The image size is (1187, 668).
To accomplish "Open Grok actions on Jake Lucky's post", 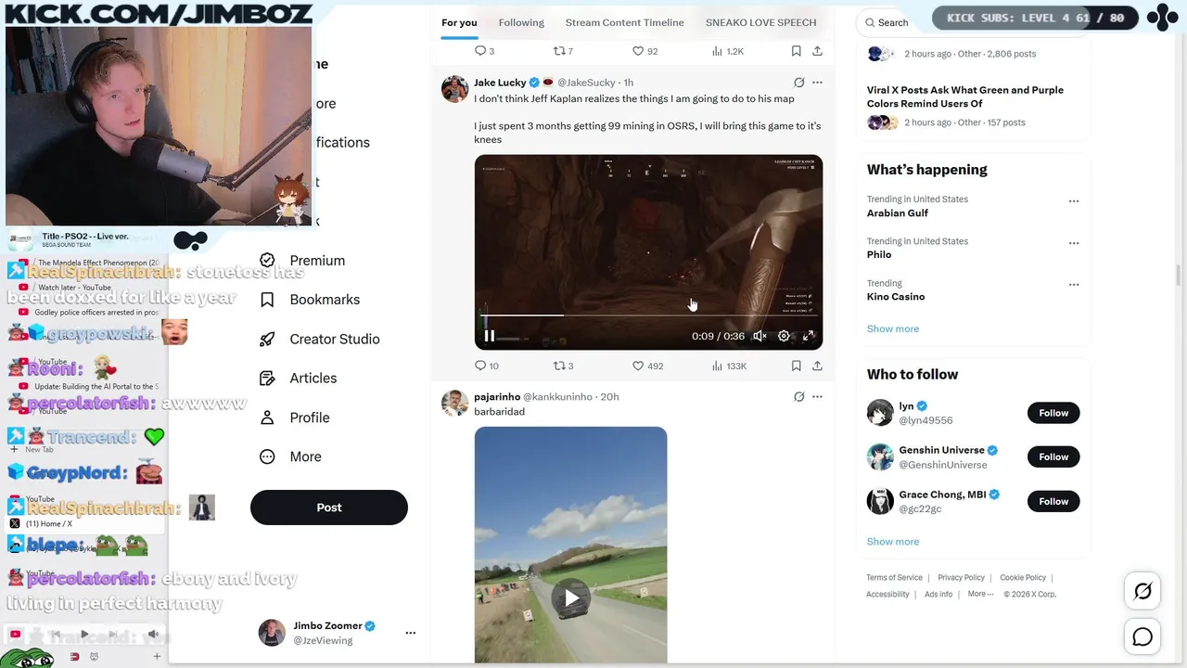I will (798, 83).
